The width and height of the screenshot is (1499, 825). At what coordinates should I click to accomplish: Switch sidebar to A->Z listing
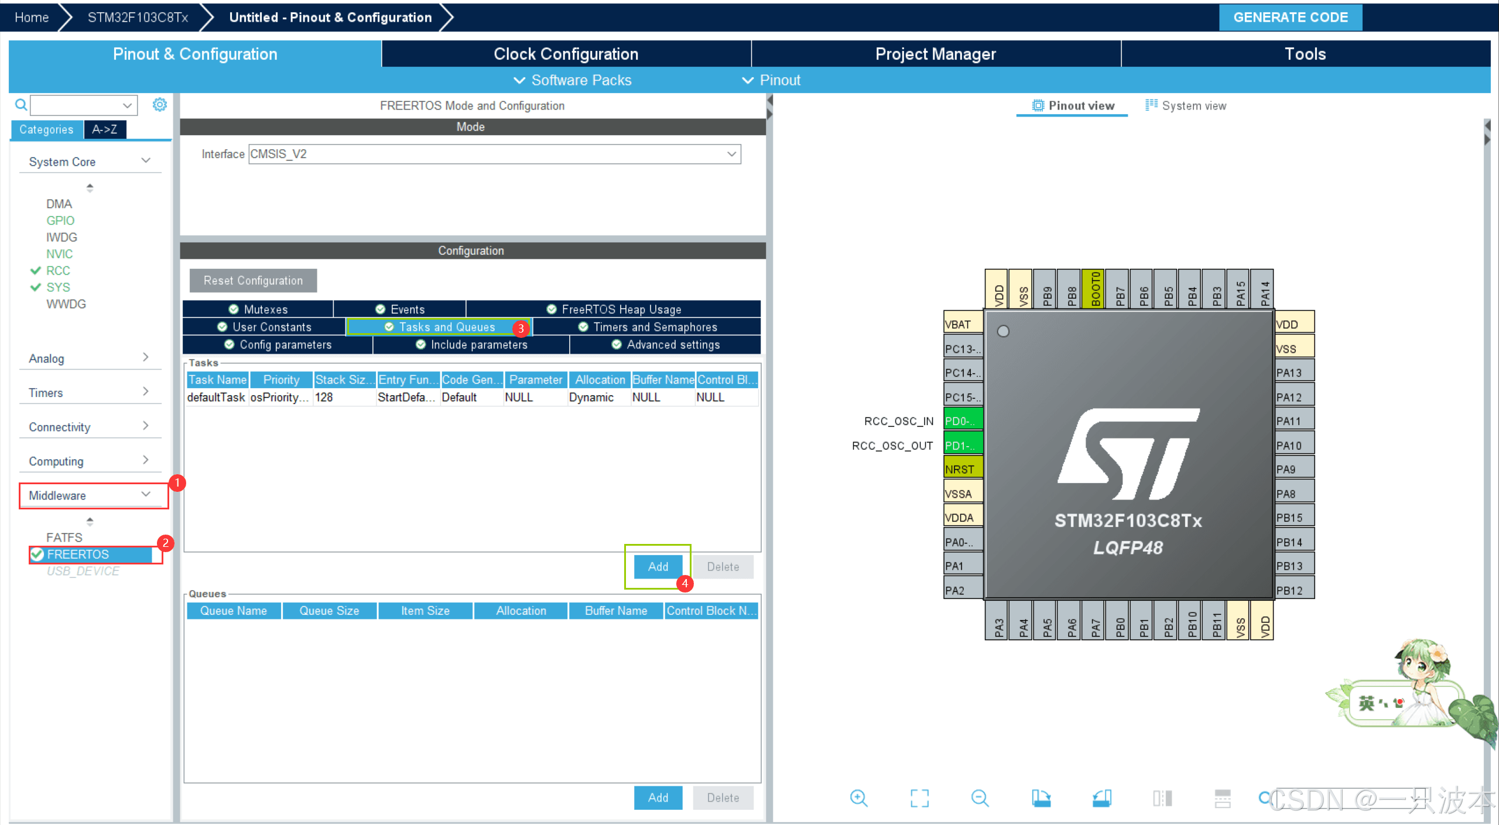pos(104,129)
